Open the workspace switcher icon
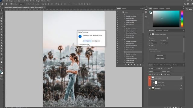 (188, 4)
